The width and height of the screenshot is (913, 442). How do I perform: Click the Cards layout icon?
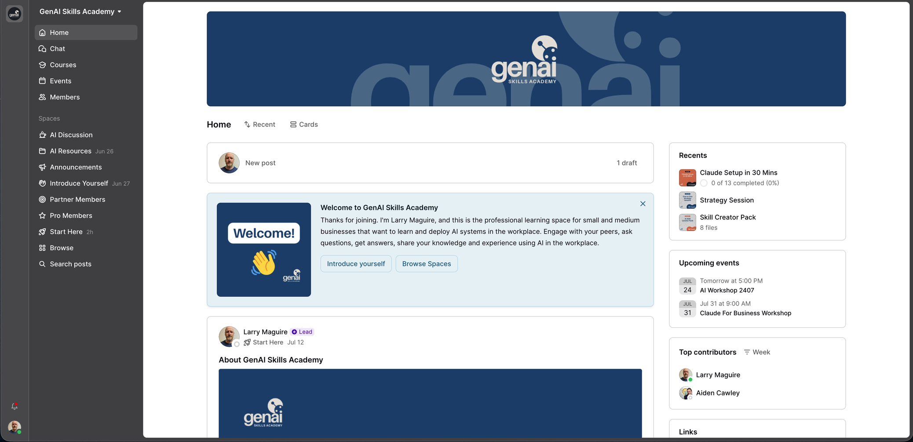pos(293,125)
